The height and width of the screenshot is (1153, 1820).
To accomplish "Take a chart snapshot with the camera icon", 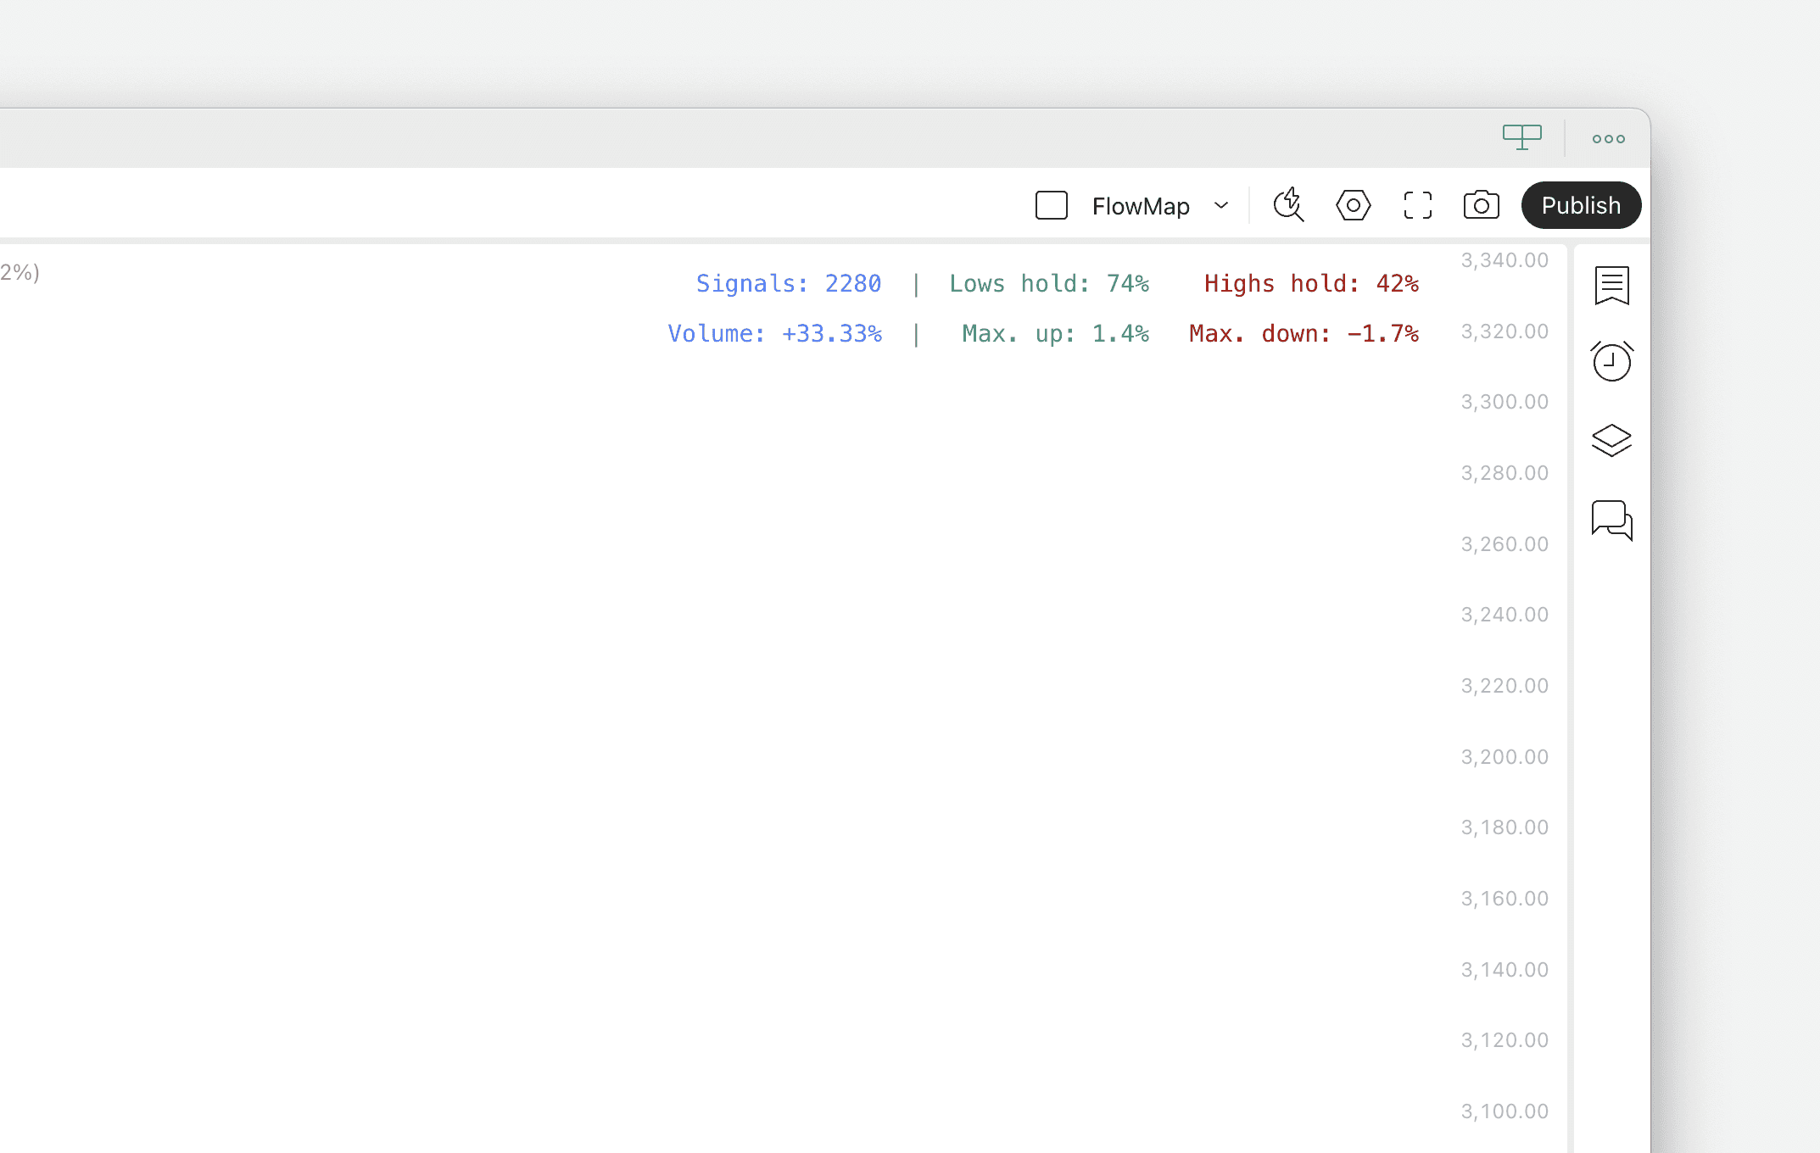I will click(x=1481, y=204).
